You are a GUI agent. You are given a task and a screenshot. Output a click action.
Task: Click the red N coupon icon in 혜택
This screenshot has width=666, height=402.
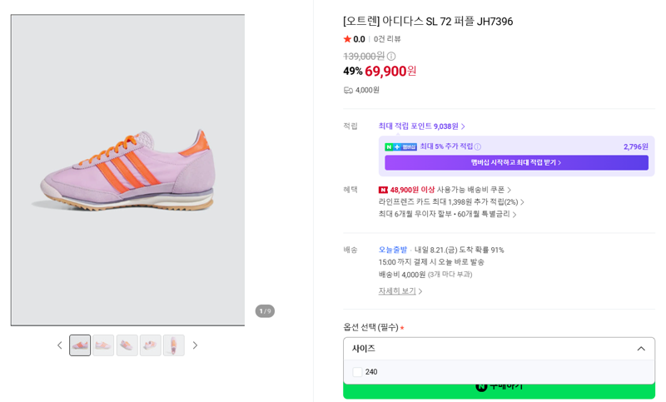(383, 190)
